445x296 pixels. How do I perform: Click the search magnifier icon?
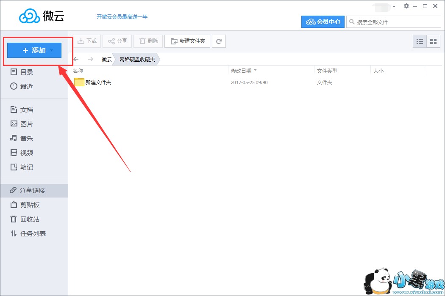[x=352, y=22]
